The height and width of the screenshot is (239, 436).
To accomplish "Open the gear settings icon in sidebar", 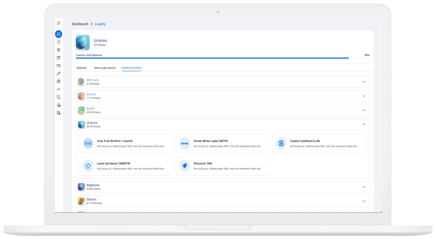I will coord(59,50).
